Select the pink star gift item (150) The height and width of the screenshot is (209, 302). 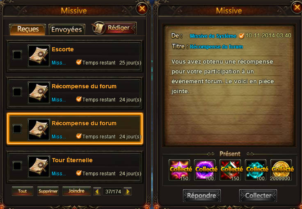(179, 170)
